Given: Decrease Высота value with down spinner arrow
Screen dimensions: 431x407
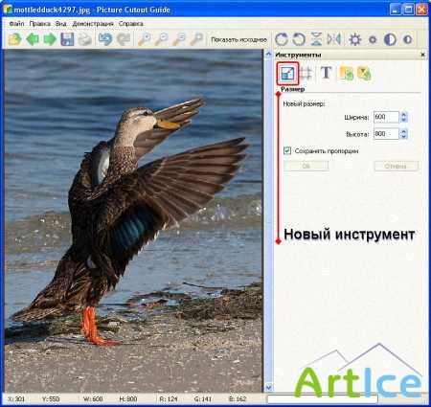Looking at the screenshot, I should click(x=404, y=136).
